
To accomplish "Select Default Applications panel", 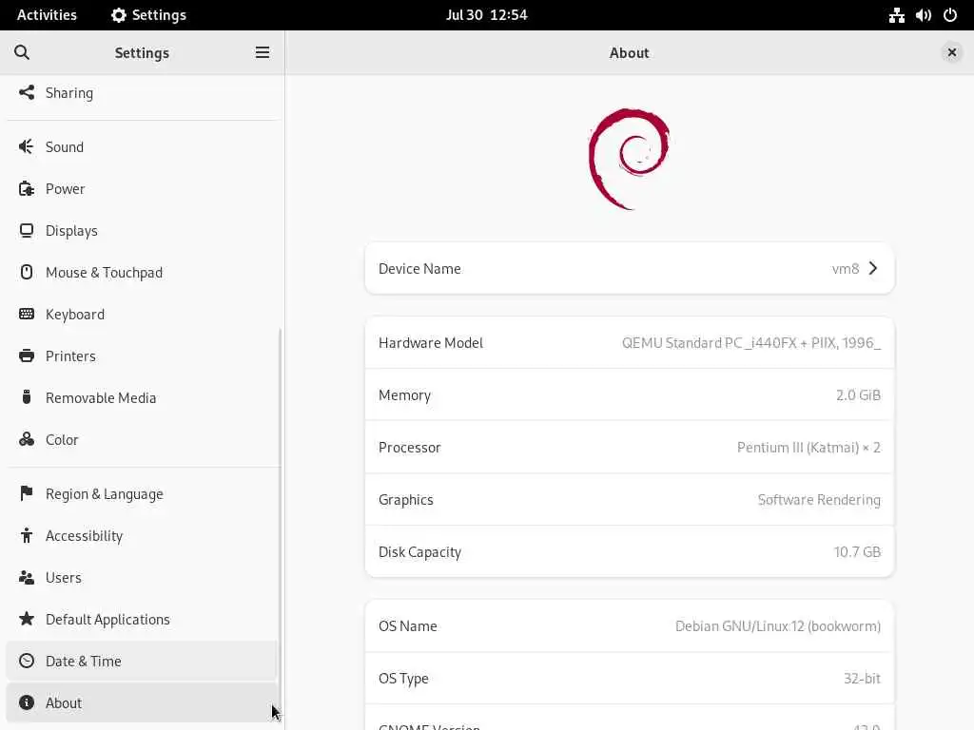I will (142, 619).
